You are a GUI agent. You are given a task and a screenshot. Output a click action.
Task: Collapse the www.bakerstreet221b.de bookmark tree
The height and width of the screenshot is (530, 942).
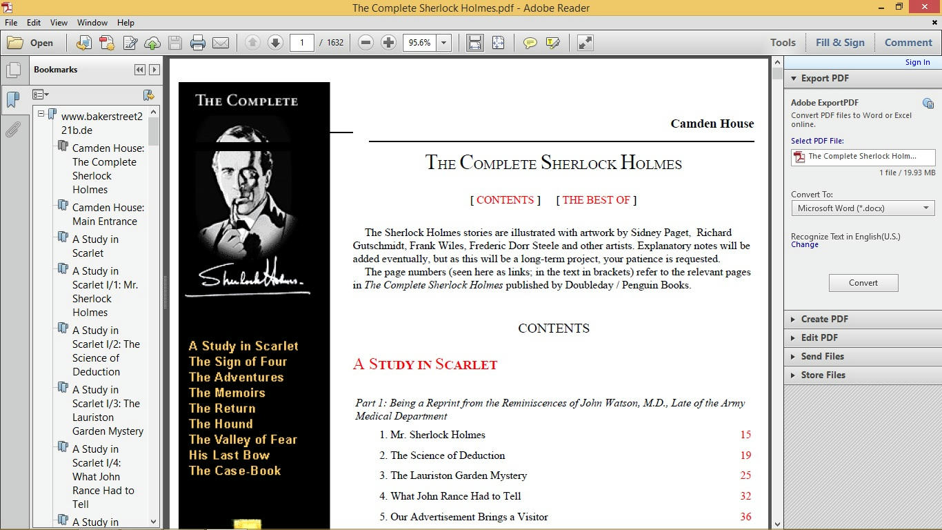(x=41, y=114)
